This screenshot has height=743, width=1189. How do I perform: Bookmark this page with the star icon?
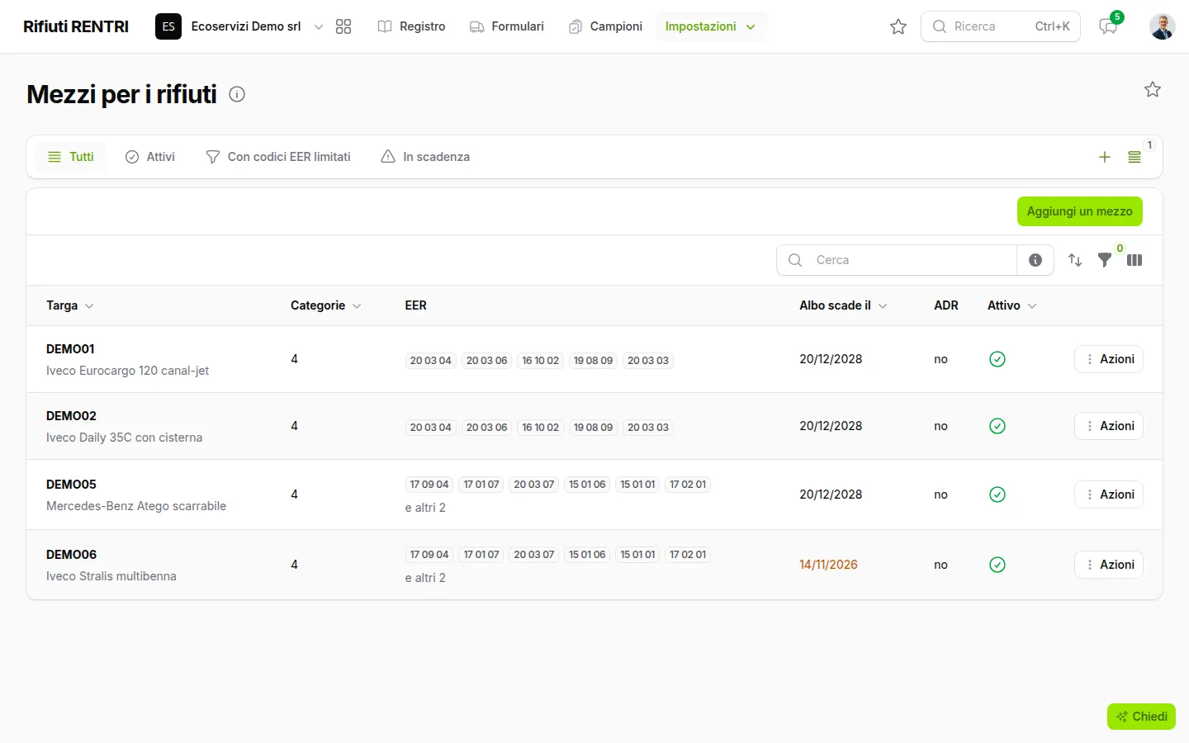(x=1153, y=89)
